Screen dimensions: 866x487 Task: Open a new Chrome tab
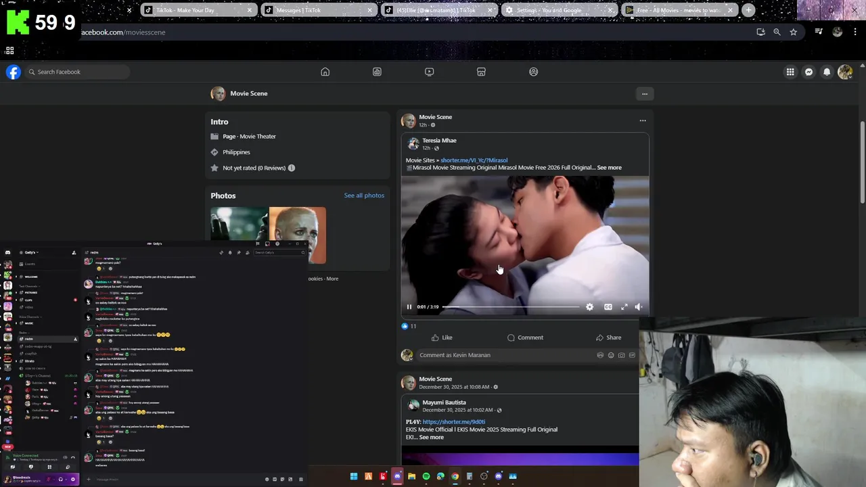(x=748, y=10)
